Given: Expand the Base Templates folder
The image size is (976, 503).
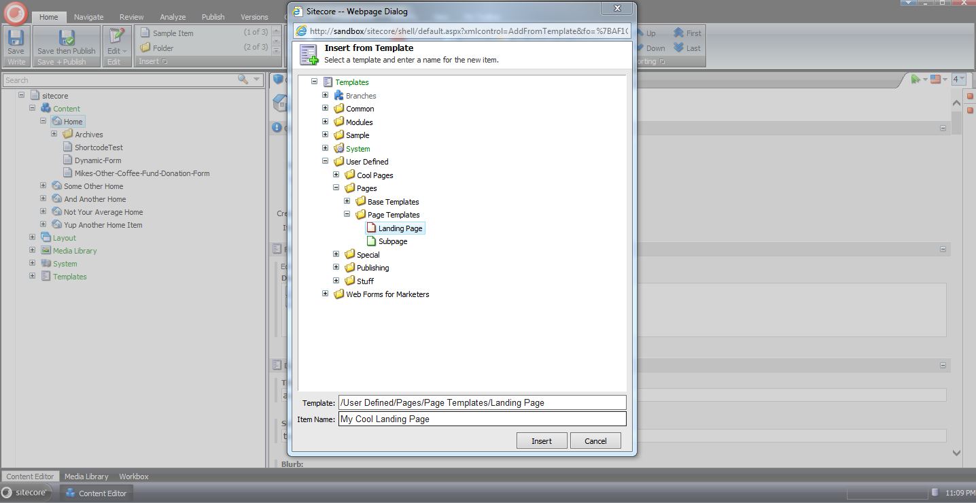Looking at the screenshot, I should pos(347,202).
